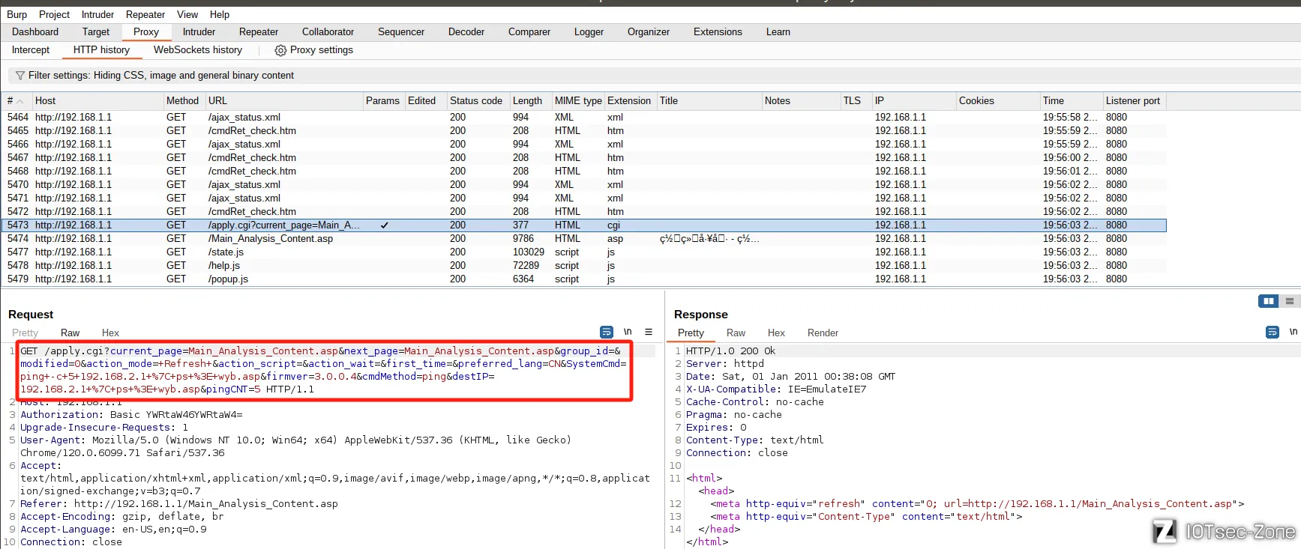Sort by the Extension column header
Screen dimensions: 1301x549
629,101
